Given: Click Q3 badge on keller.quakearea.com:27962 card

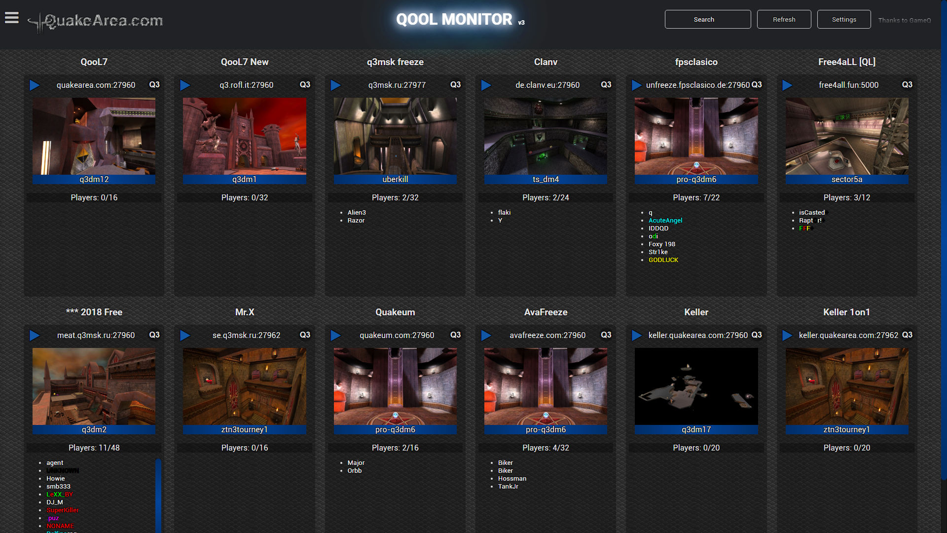Looking at the screenshot, I should [907, 335].
